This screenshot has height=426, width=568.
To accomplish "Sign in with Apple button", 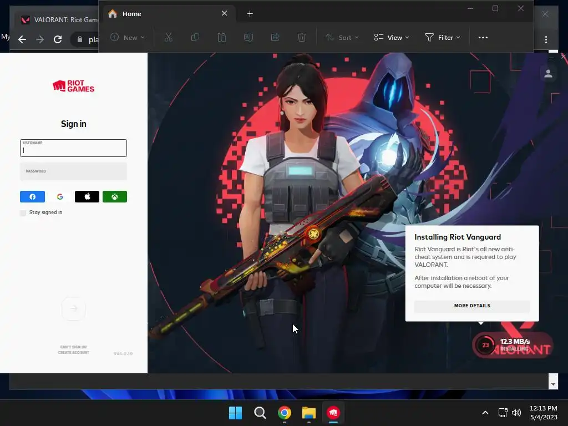I will click(x=87, y=197).
